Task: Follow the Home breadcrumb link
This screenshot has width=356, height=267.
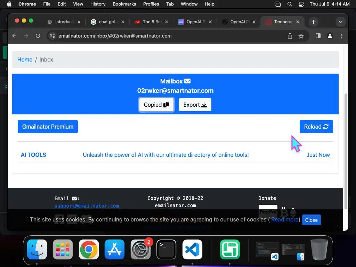Action: click(25, 59)
